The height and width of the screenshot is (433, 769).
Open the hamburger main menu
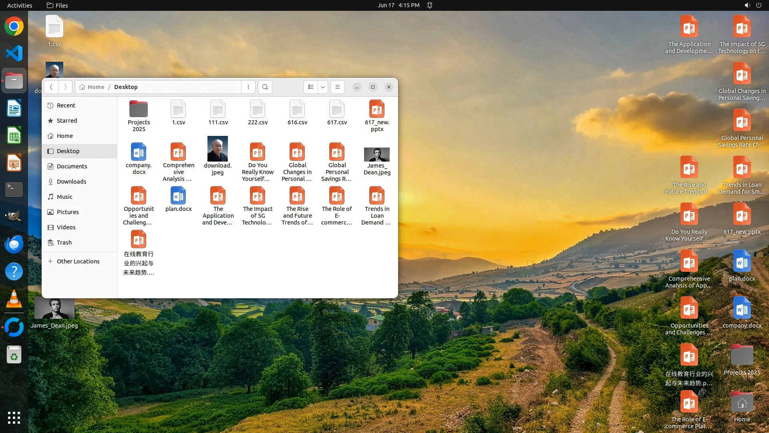338,87
